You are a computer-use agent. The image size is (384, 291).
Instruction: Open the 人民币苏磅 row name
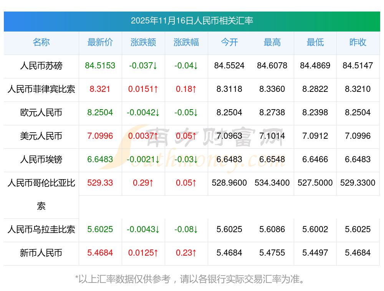coord(41,66)
